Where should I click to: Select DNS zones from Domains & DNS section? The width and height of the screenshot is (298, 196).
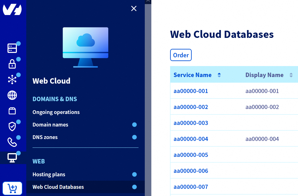point(44,137)
